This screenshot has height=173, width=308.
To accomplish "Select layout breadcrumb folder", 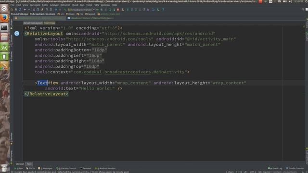I will click(90, 14).
